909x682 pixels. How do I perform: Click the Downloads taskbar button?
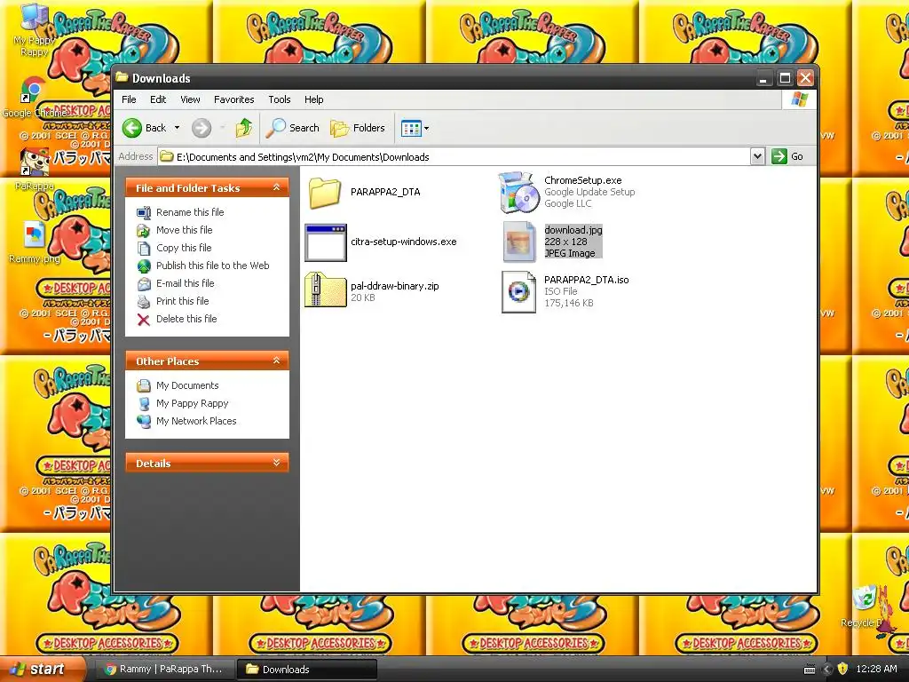(x=306, y=670)
